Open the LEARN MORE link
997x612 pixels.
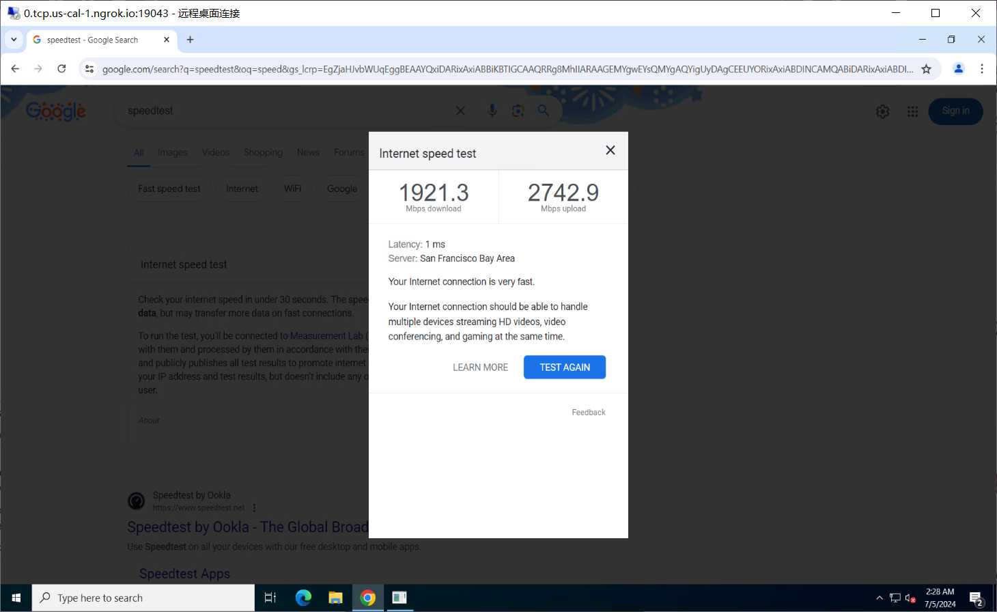[480, 367]
